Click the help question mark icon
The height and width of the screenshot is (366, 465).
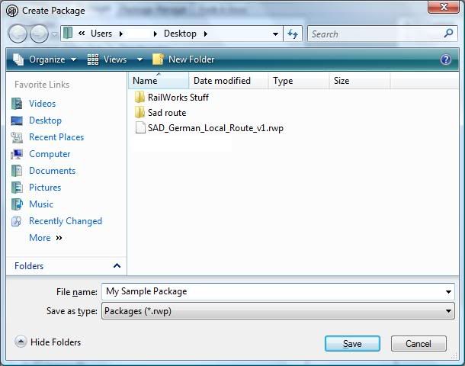[x=446, y=59]
